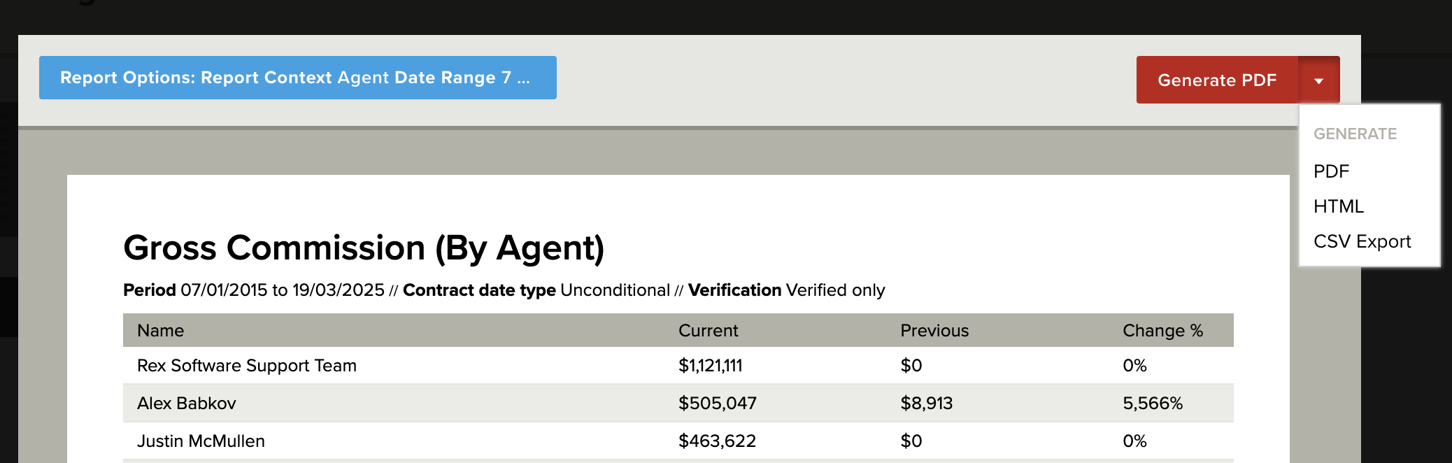Click the Generate PDF button
1452x463 pixels.
tap(1217, 80)
